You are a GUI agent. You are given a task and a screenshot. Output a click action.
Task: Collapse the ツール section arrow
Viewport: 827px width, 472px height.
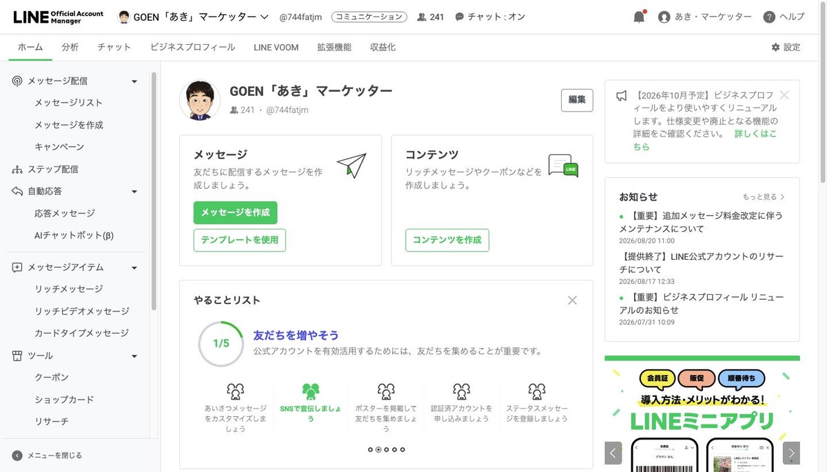(134, 356)
